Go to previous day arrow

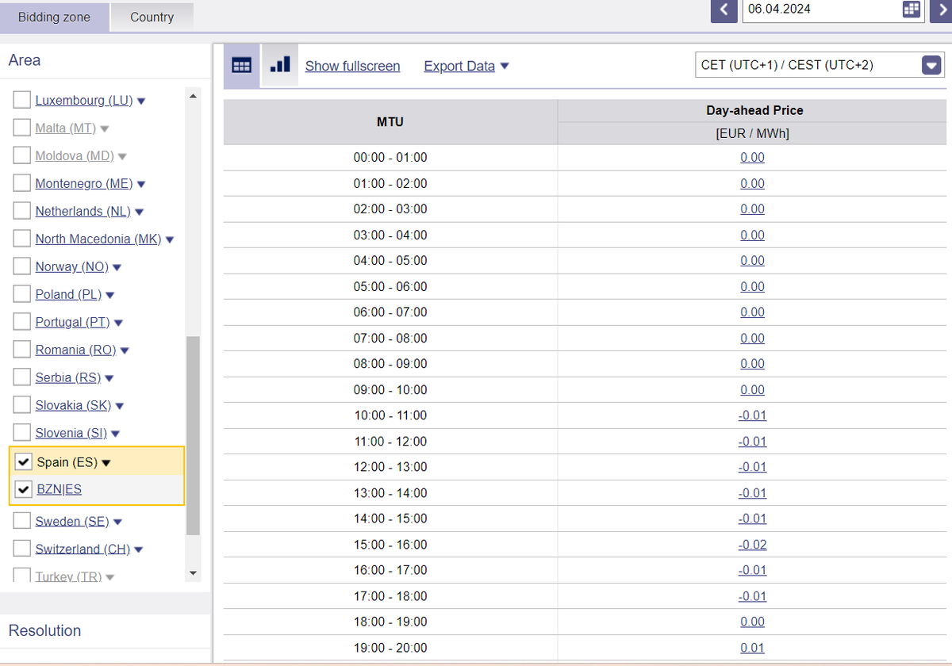point(724,10)
